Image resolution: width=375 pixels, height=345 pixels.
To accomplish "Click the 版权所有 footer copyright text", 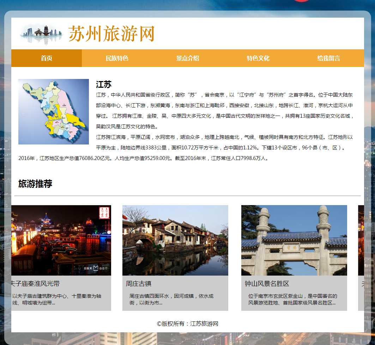I will click(188, 324).
